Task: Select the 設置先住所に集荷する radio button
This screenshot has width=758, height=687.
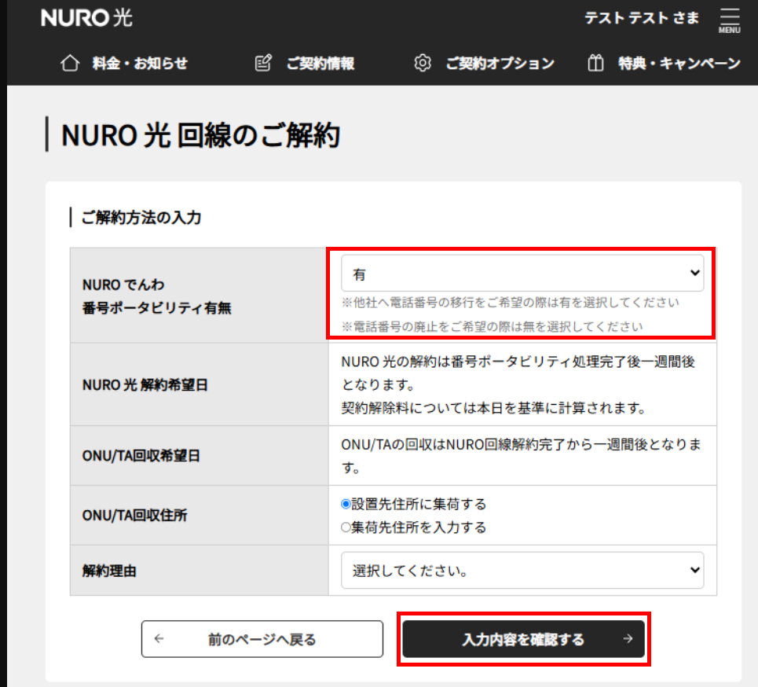Action: [x=346, y=505]
